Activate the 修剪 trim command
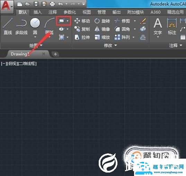186x176 pixels. click(x=122, y=21)
